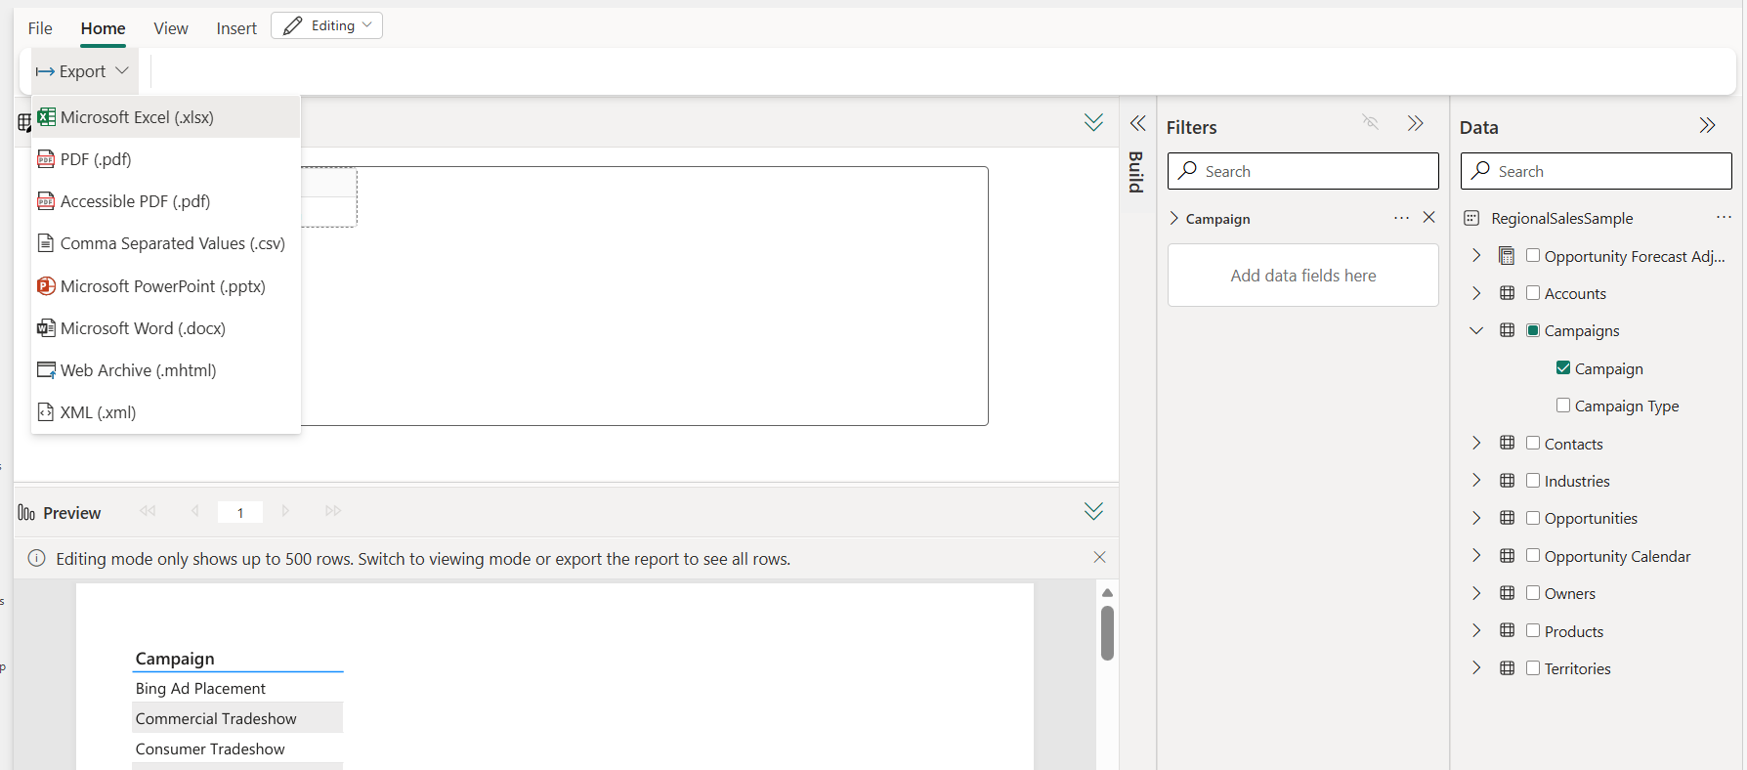
Task: Click the Preview pane chart icon
Action: pos(26,513)
